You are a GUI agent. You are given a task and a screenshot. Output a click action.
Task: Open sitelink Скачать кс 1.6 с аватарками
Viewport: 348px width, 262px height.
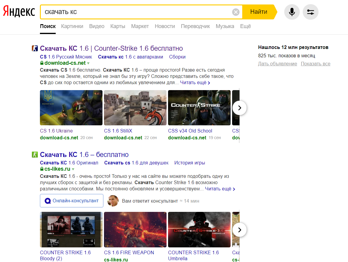pyautogui.click(x=130, y=57)
